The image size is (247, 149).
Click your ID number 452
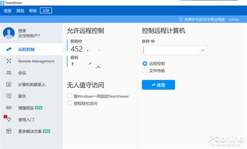[77, 49]
